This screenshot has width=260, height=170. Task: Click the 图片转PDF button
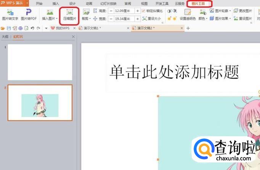tap(29, 15)
